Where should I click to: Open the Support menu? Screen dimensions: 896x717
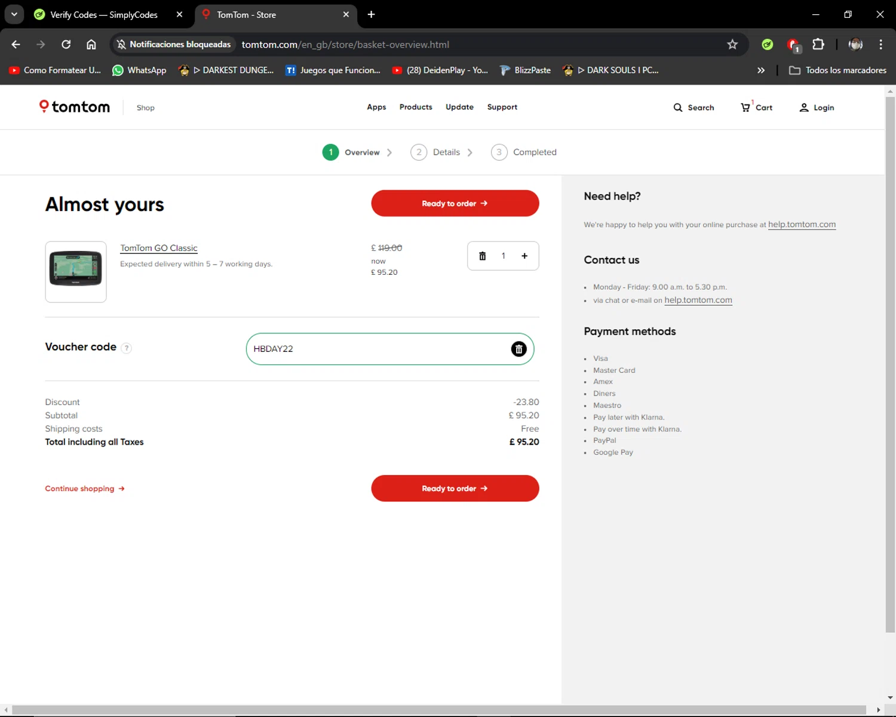[502, 107]
